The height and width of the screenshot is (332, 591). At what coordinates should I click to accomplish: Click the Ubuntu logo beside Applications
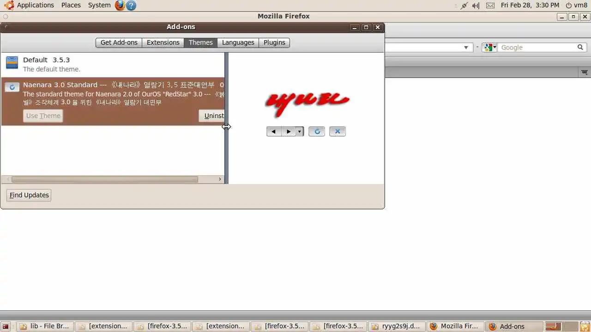(x=9, y=5)
